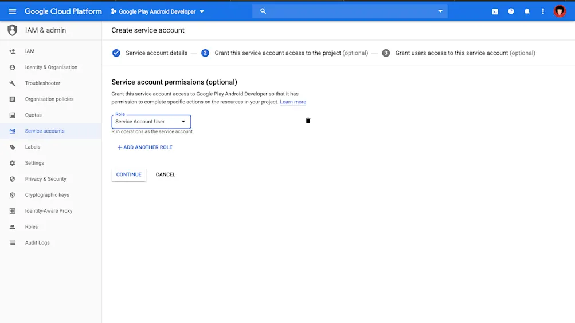This screenshot has height=323, width=575.
Task: Click Add Another Role button
Action: pos(144,147)
